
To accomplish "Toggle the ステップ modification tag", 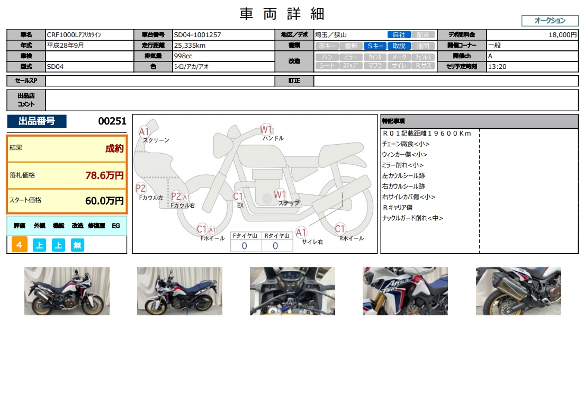I will 351,65.
